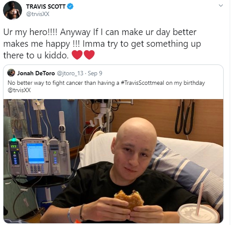Click the blue verified badge

70,6
